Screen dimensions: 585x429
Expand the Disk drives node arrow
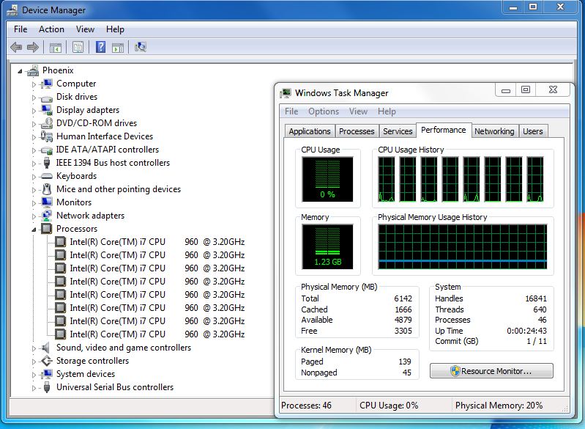point(34,98)
